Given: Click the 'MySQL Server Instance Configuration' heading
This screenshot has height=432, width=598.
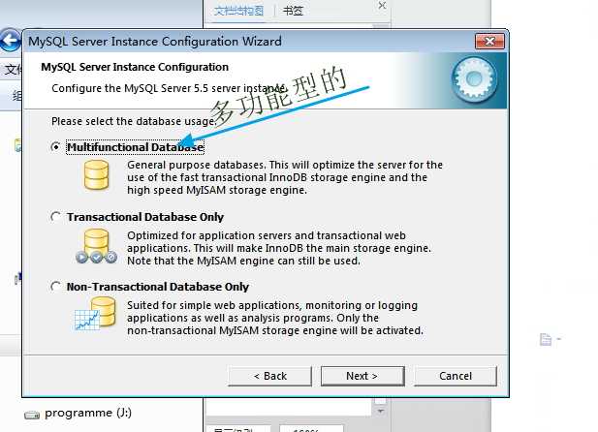Looking at the screenshot, I should pyautogui.click(x=135, y=67).
